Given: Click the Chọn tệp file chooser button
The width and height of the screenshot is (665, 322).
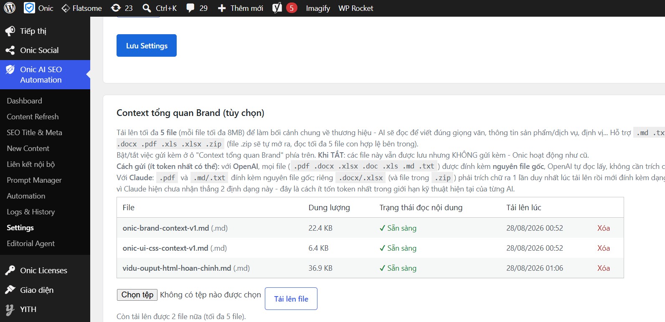Looking at the screenshot, I should [x=137, y=295].
